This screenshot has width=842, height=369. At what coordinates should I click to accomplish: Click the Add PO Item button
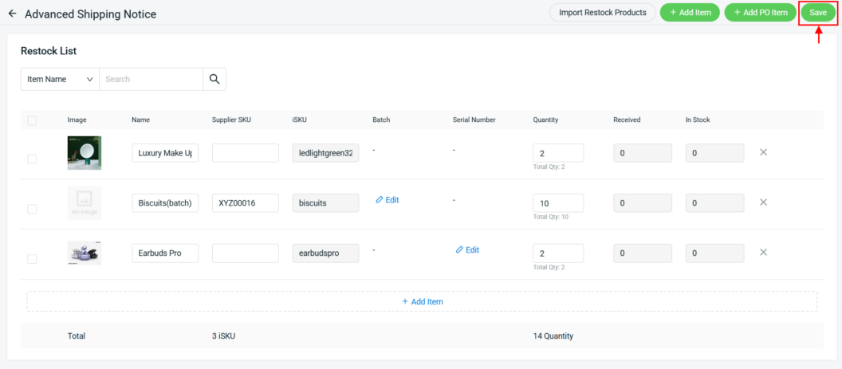pos(759,13)
